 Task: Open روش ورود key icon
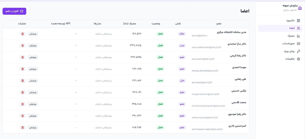click(x=298, y=51)
